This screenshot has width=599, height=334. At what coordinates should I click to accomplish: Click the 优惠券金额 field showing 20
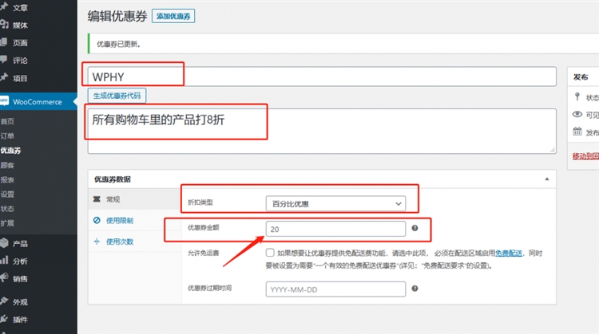coord(335,229)
